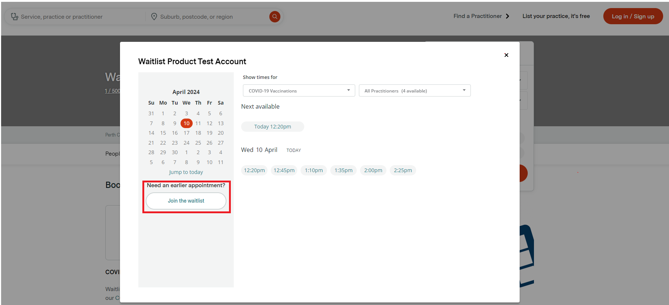Select April 17 in the calendar
The width and height of the screenshot is (669, 305).
[x=186, y=133]
